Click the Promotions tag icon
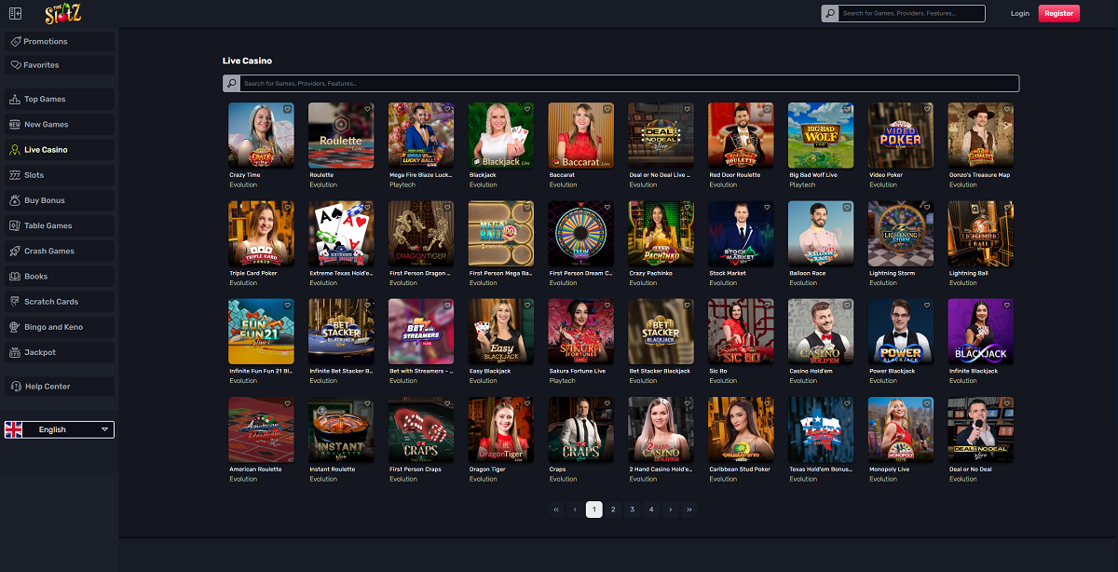This screenshot has width=1118, height=572. [15, 41]
